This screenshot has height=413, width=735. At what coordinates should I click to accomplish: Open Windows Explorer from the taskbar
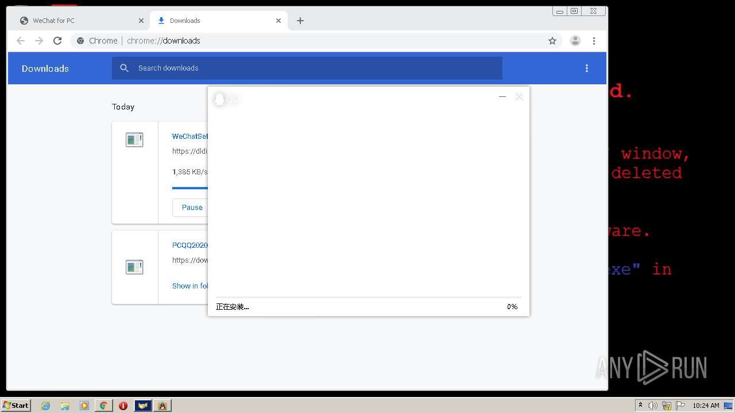[x=65, y=406]
